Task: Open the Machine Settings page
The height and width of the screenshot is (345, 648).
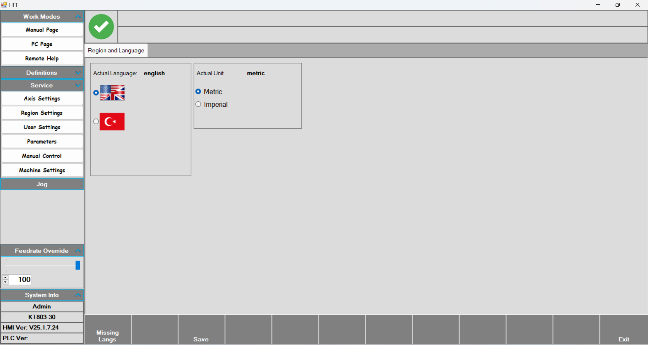Action: click(x=42, y=170)
